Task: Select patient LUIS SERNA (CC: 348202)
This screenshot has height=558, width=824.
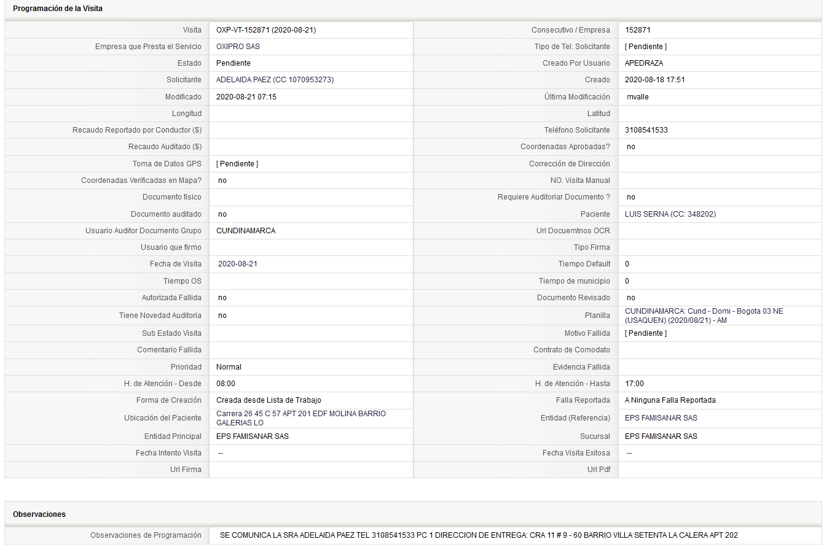Action: pos(670,214)
